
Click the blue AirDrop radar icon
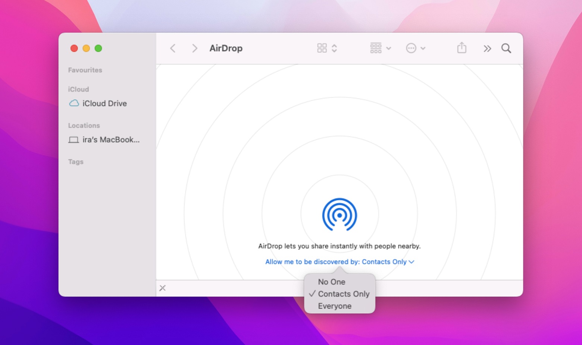(x=339, y=215)
